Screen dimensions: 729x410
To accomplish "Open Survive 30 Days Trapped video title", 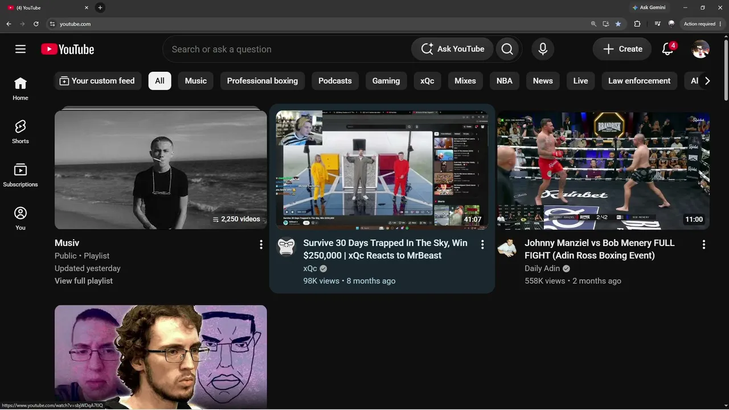I will [386, 249].
